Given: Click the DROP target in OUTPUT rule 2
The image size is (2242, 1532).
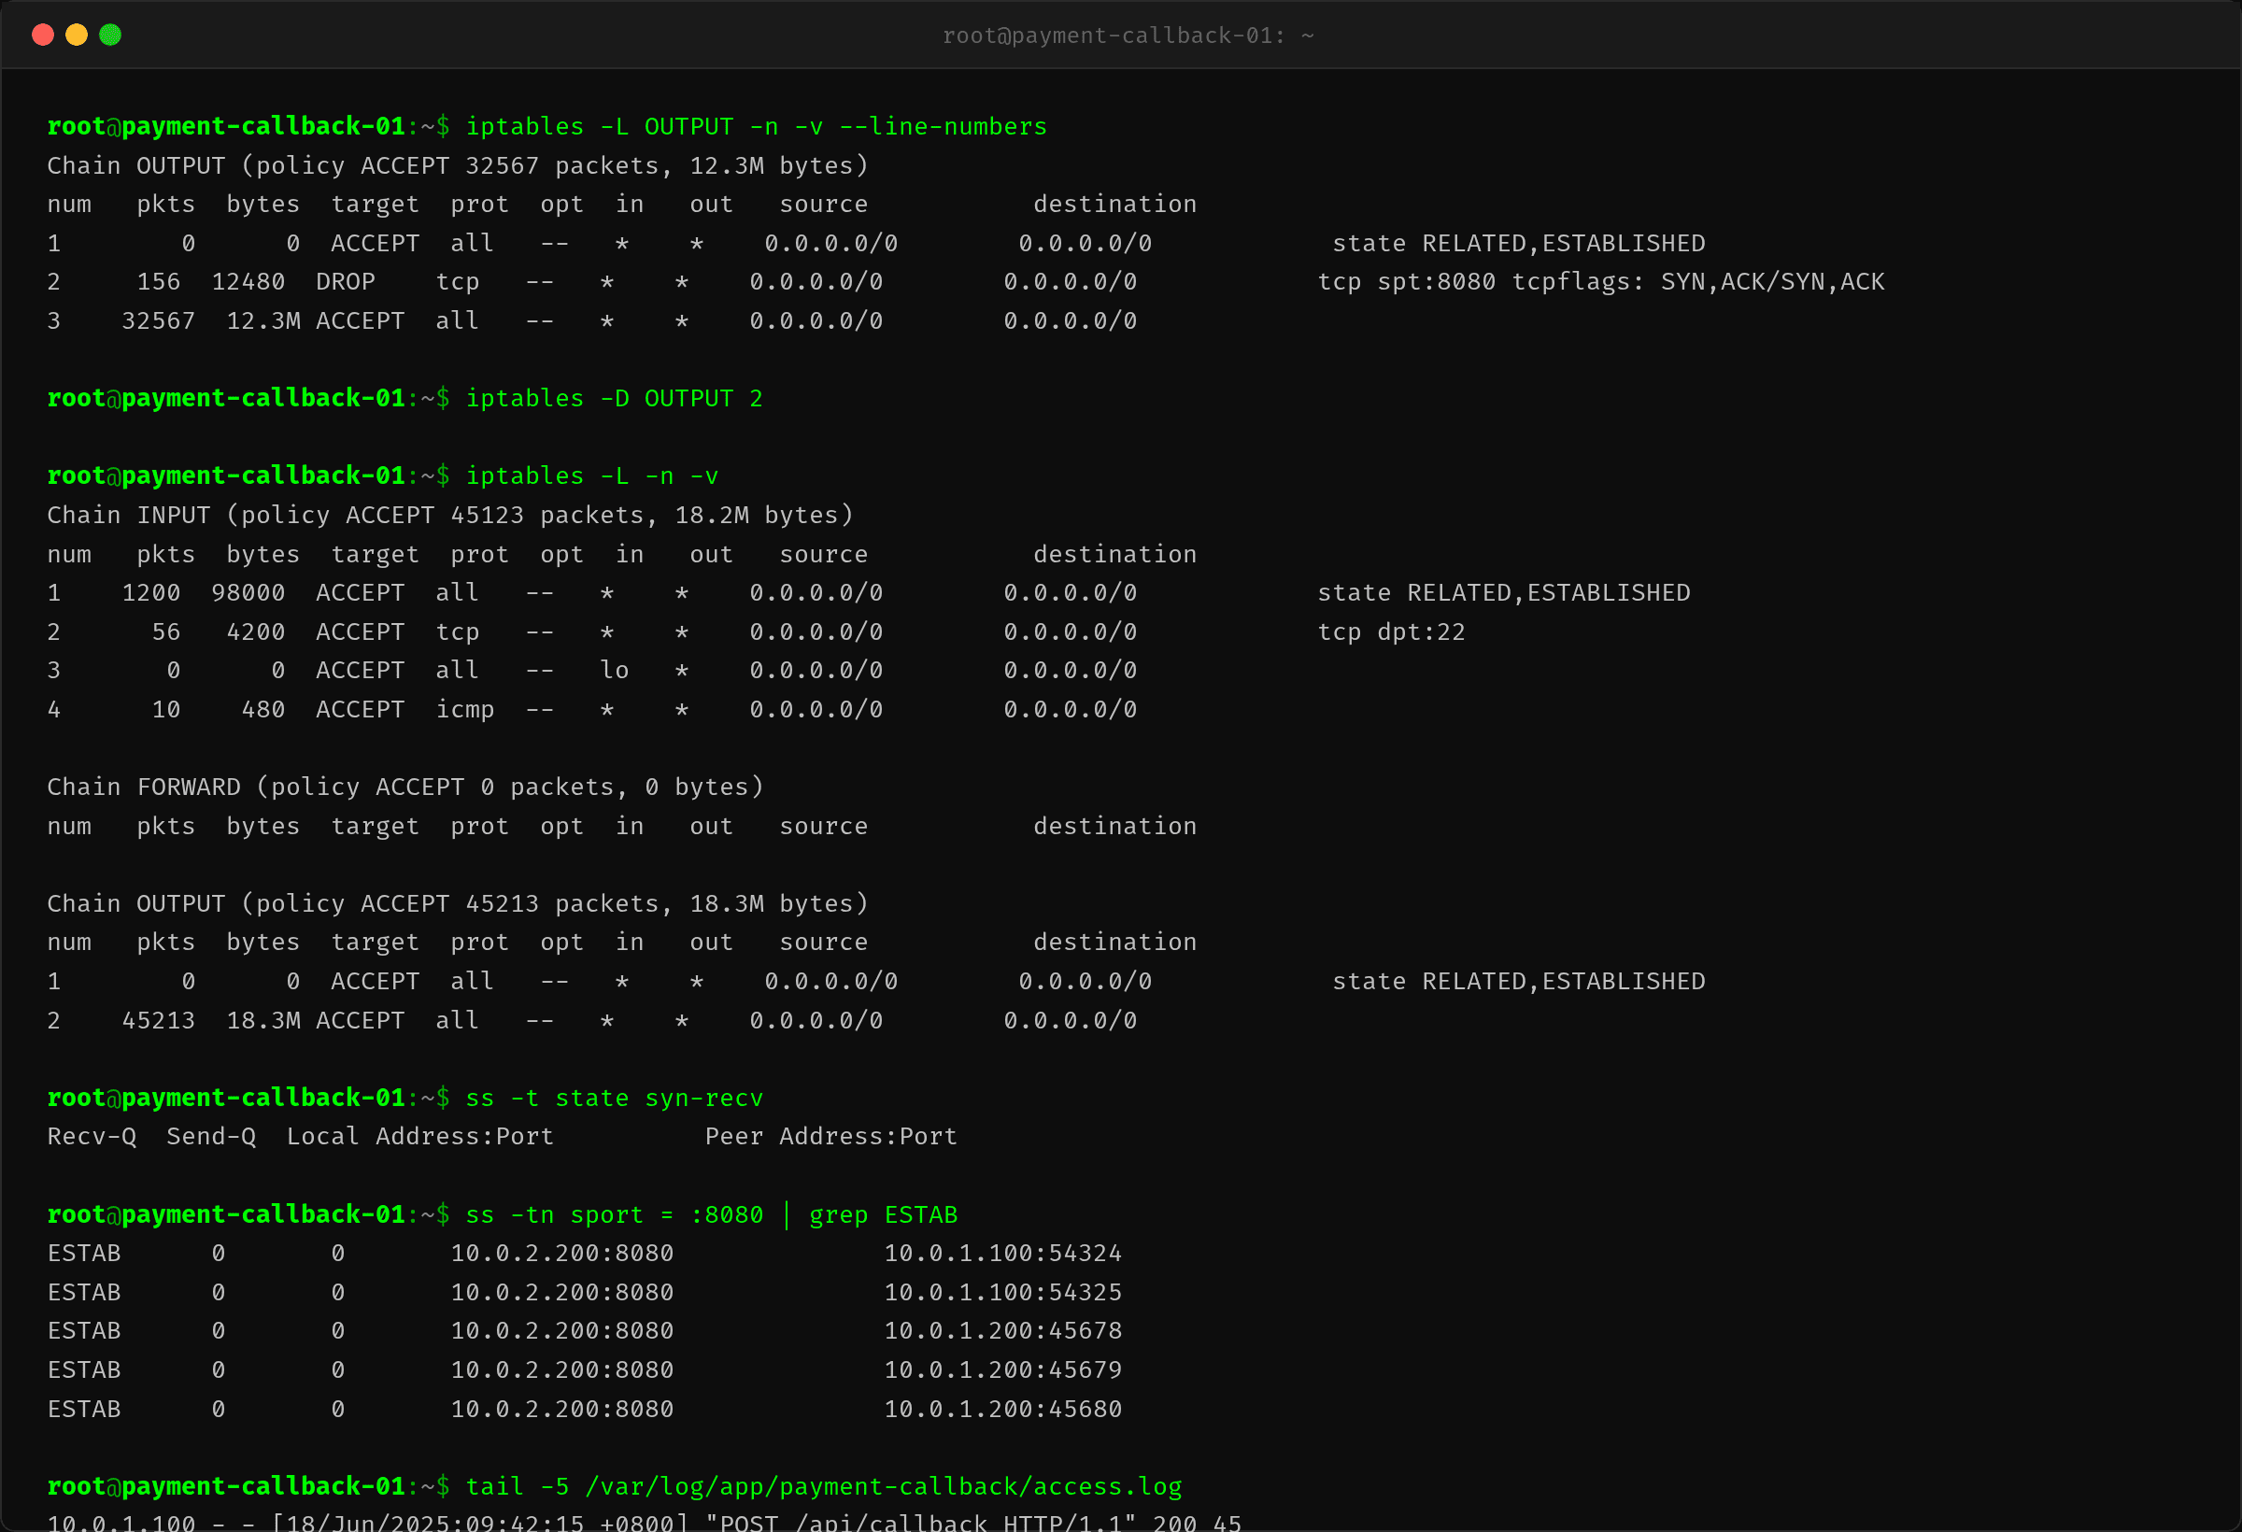Looking at the screenshot, I should click(346, 282).
